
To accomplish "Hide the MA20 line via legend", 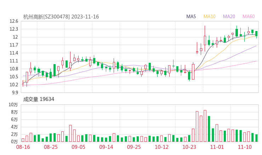I will (x=229, y=17).
